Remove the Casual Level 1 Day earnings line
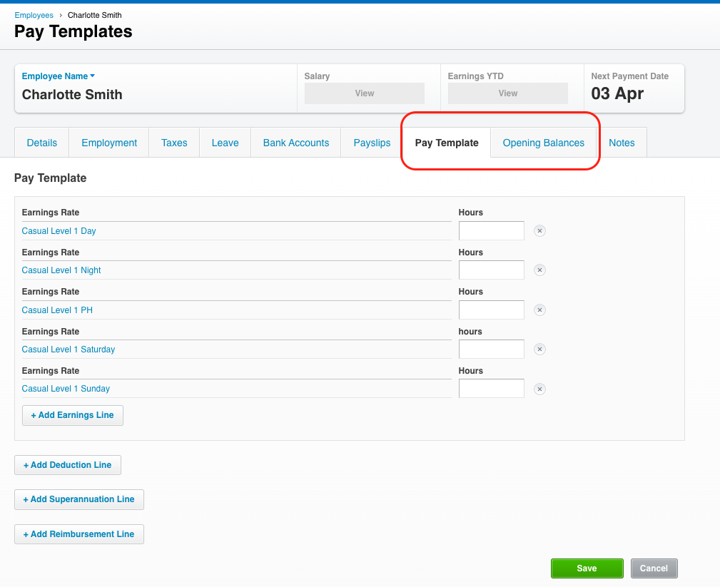Screen dimensions: 720x587 (x=539, y=231)
